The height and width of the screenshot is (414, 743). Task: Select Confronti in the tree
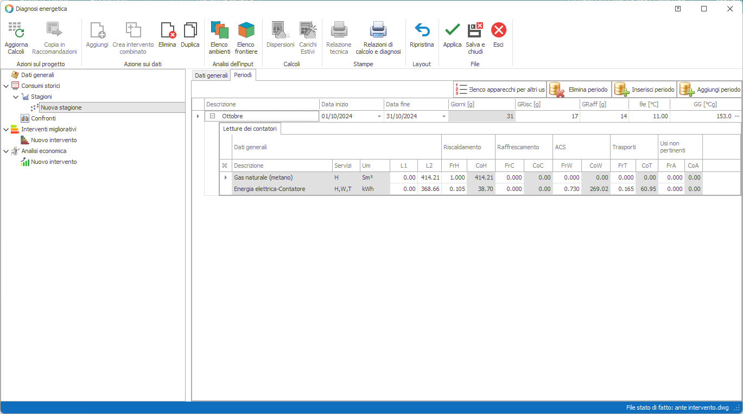43,118
